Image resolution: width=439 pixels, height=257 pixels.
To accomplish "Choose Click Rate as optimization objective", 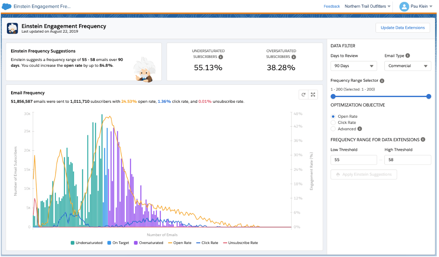I will 333,122.
